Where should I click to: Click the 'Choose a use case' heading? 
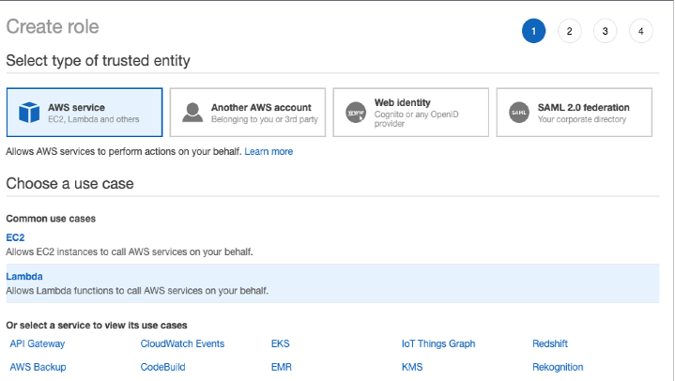(69, 183)
